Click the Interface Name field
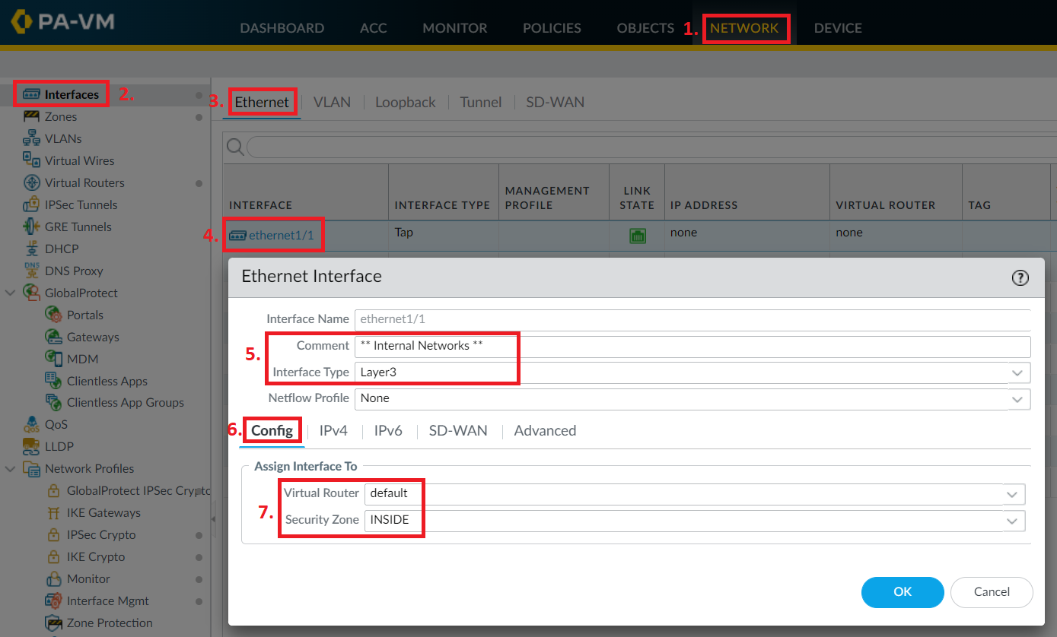The height and width of the screenshot is (637, 1057). coord(692,319)
